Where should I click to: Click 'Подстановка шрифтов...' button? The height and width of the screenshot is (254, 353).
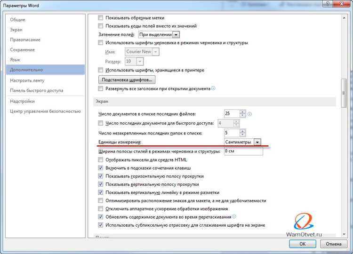click(x=127, y=79)
